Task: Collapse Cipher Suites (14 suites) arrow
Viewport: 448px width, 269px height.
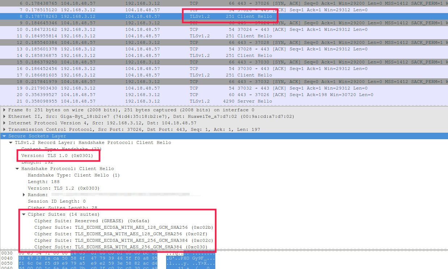Action: coord(24,214)
